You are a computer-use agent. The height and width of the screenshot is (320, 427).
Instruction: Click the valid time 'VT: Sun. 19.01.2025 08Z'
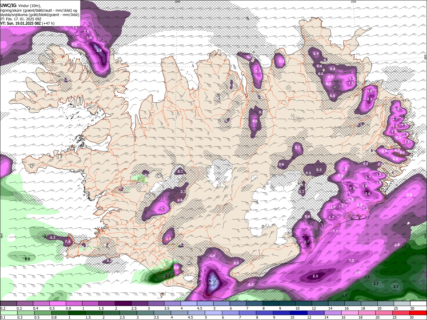coord(21,23)
